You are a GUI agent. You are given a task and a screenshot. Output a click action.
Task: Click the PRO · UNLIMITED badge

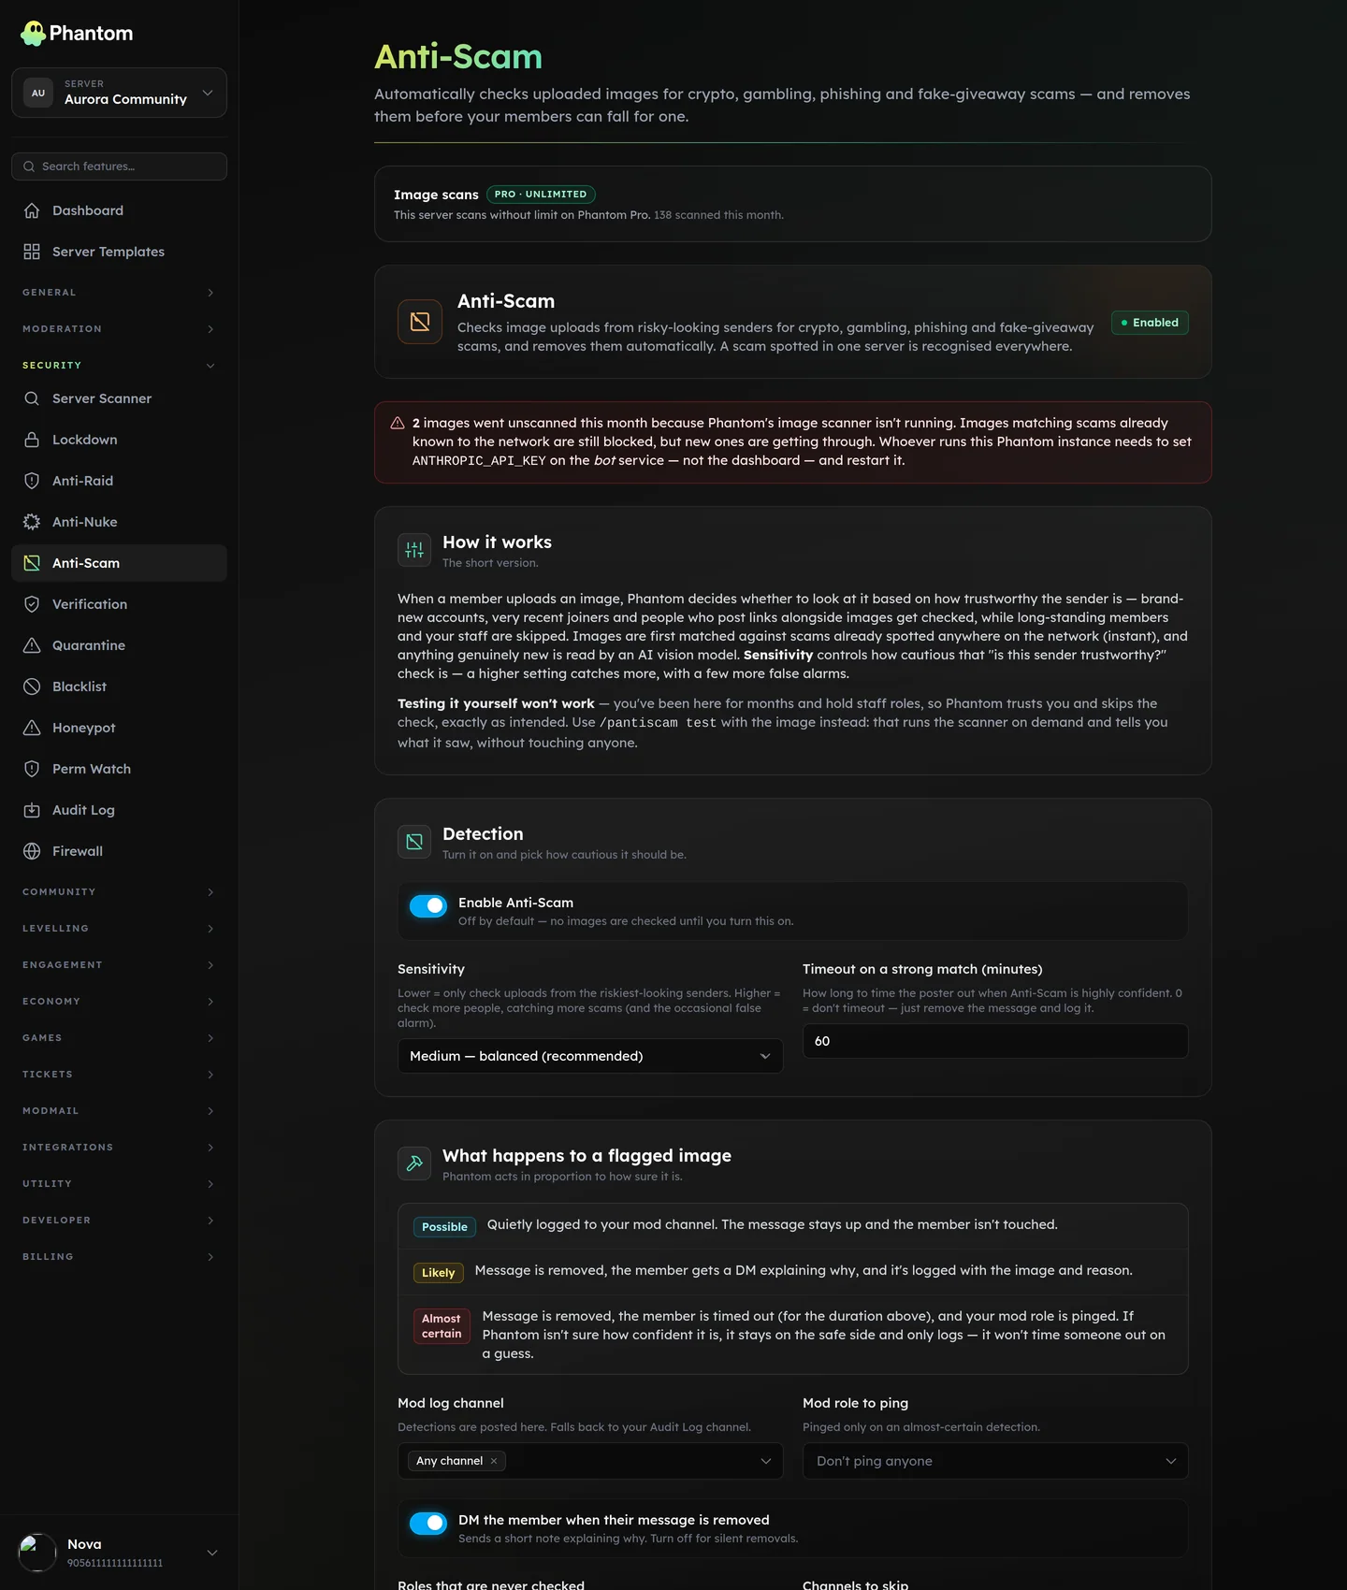541,195
